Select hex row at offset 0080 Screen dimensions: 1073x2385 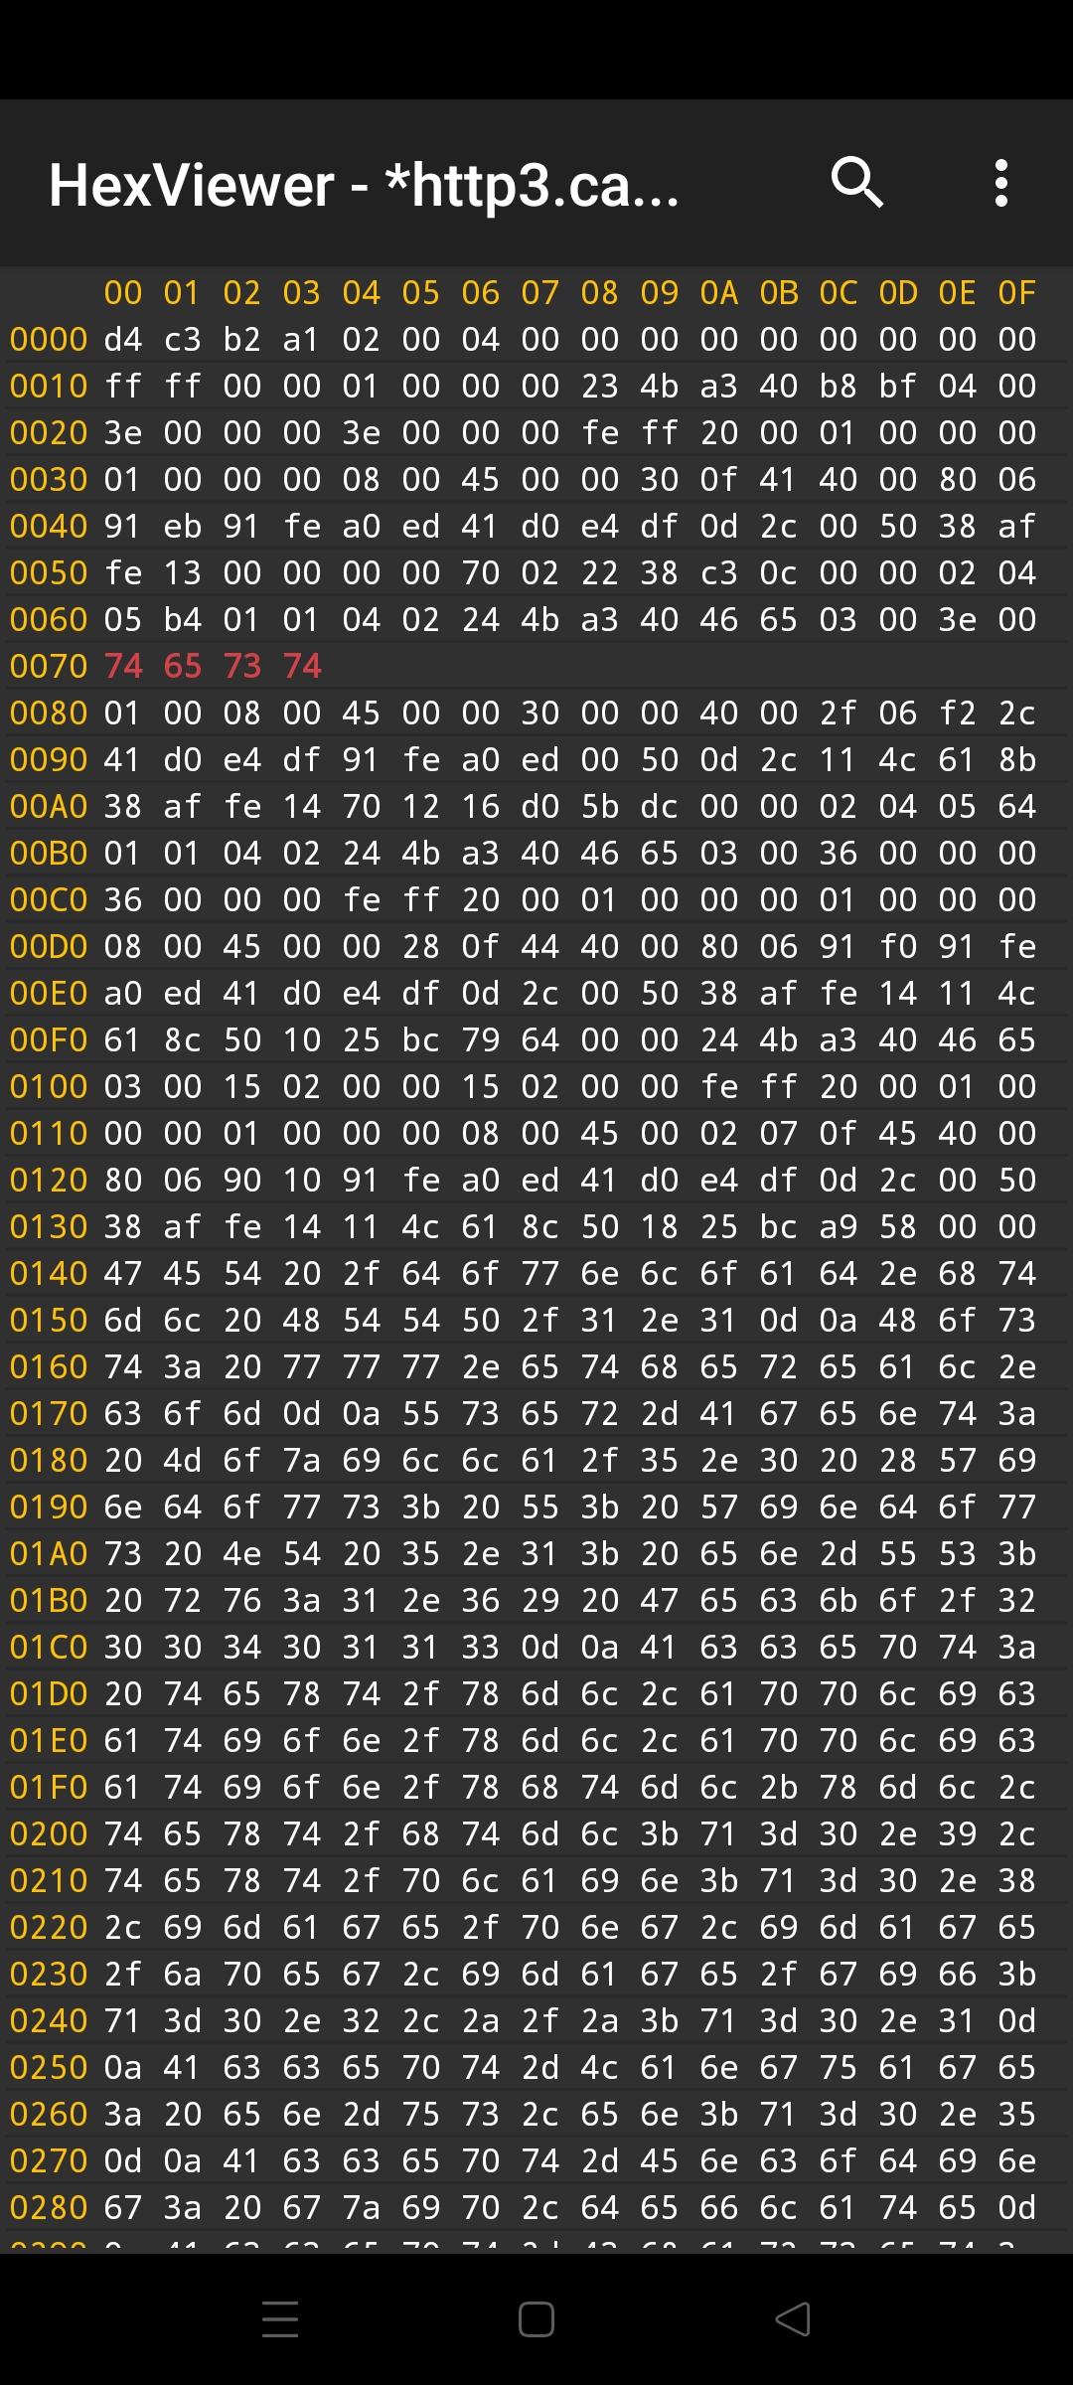536,713
